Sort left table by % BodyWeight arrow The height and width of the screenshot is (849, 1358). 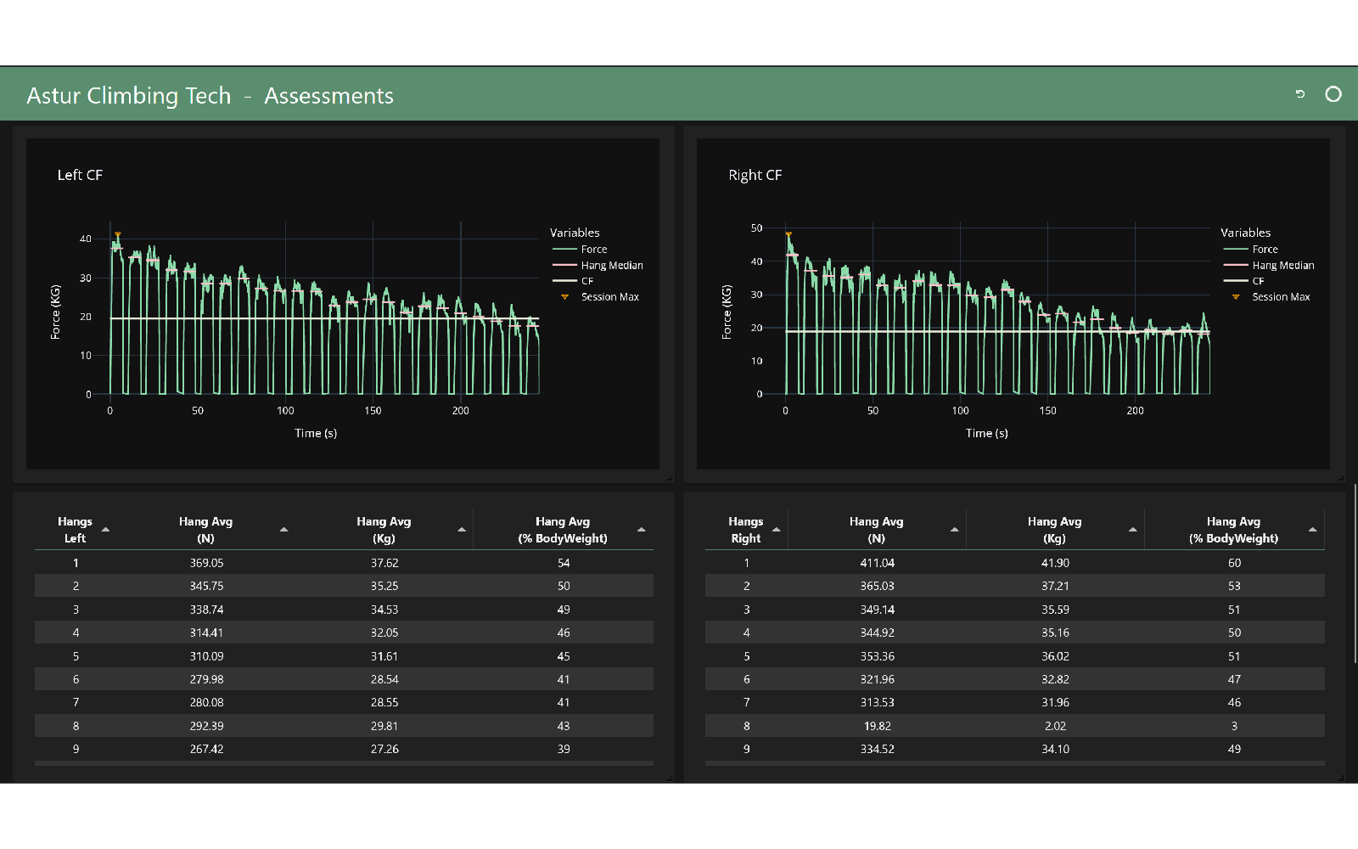(x=642, y=530)
